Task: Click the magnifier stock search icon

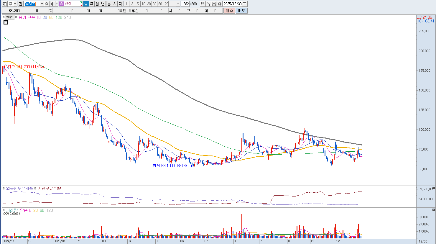Action: 47,4
